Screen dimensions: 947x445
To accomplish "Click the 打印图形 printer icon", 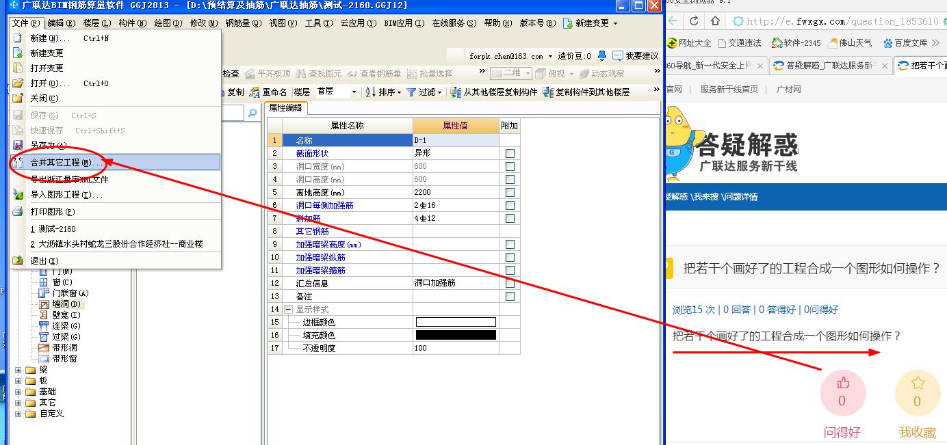I will click(x=18, y=212).
